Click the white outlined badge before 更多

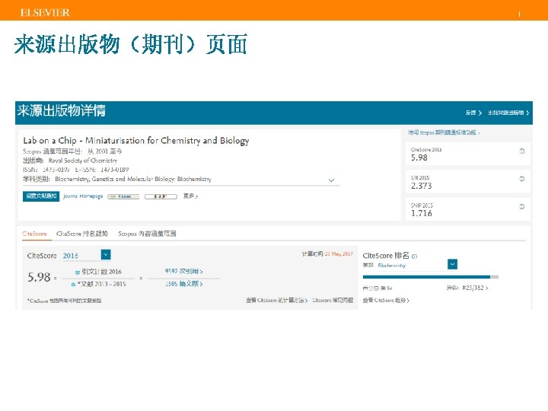161,196
